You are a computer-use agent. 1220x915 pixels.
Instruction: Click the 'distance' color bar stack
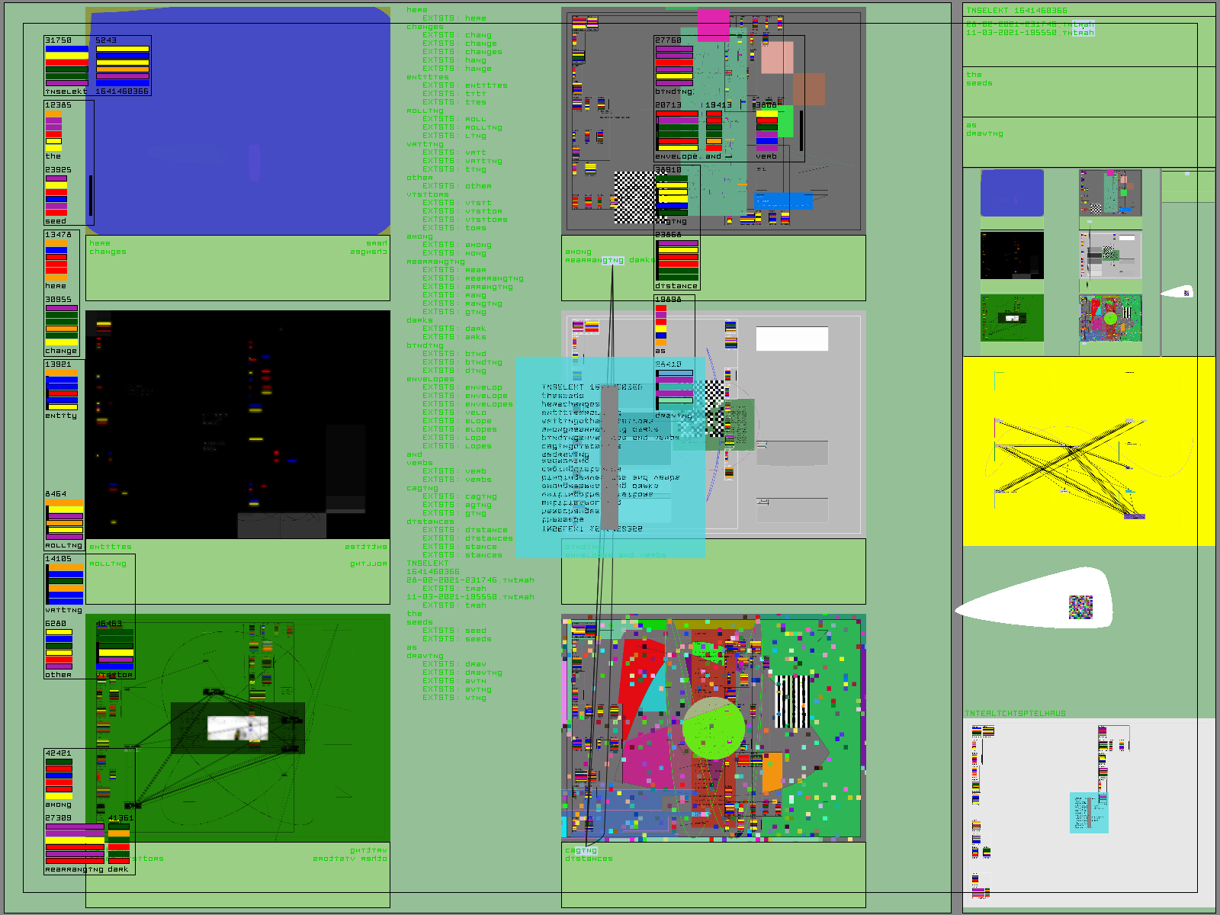click(x=677, y=262)
